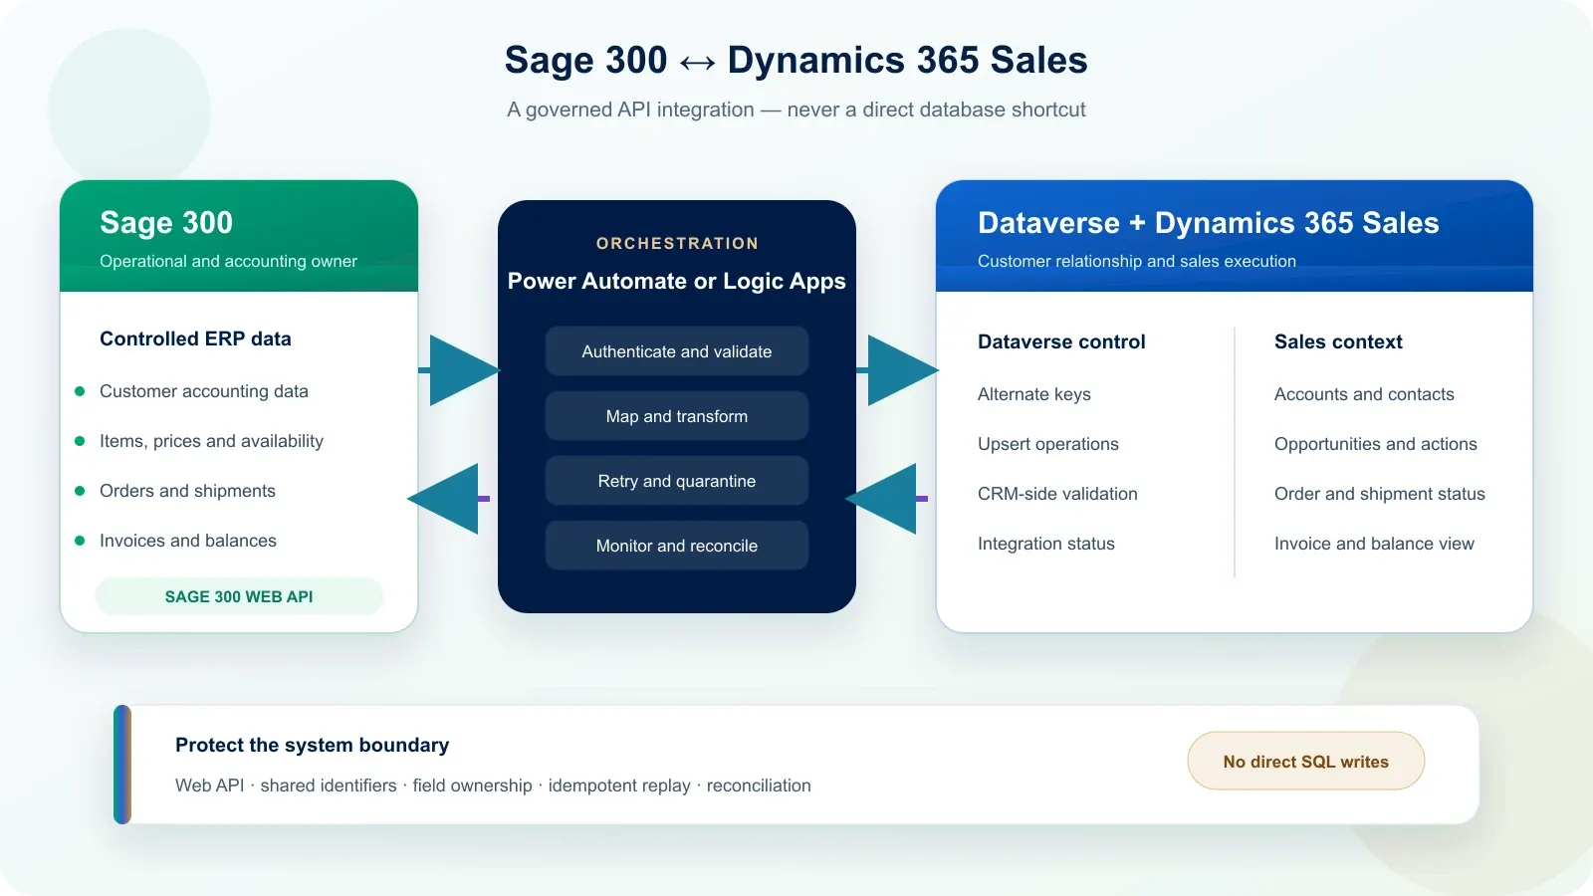The image size is (1593, 896).
Task: Select Upsert operations entry
Action: pos(1048,444)
